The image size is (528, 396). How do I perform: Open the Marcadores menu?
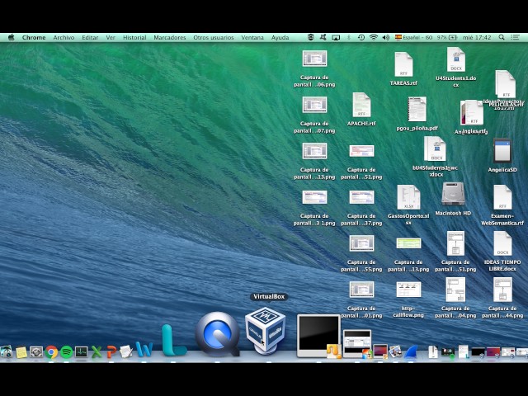170,37
